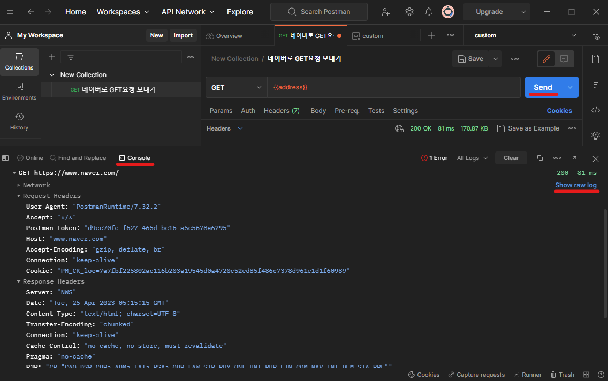Open the Auth tab
The height and width of the screenshot is (381, 608).
tap(248, 111)
